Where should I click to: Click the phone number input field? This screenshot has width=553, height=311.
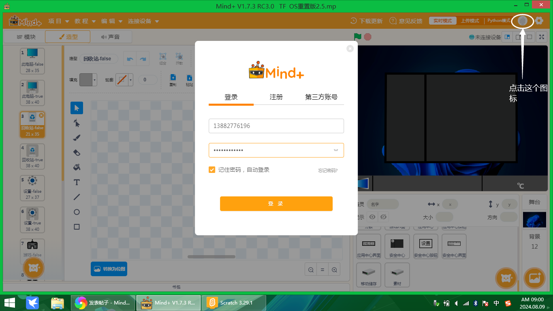point(276,126)
